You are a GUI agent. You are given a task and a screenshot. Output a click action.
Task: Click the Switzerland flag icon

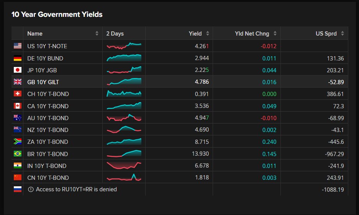pyautogui.click(x=18, y=94)
